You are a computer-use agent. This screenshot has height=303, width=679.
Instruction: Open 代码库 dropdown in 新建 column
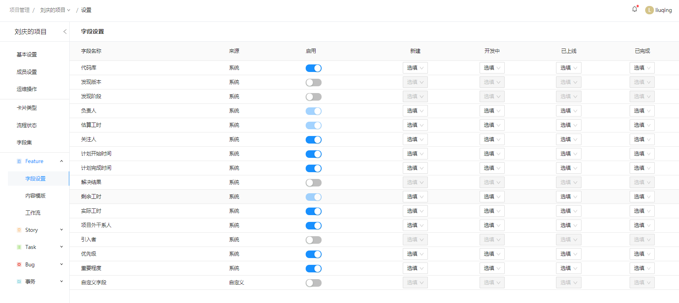pyautogui.click(x=415, y=68)
